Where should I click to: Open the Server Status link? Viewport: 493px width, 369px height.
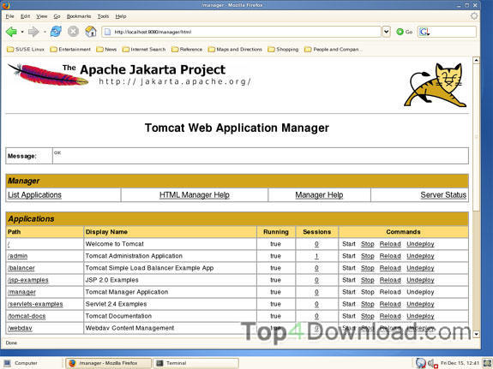(443, 195)
